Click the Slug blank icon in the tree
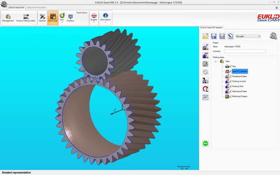Viewport: 280px width, 175px height. [227, 66]
